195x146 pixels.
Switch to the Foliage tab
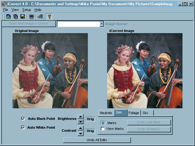(x=134, y=113)
